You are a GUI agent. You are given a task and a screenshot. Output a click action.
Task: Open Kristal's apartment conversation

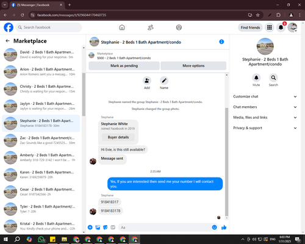41,226
